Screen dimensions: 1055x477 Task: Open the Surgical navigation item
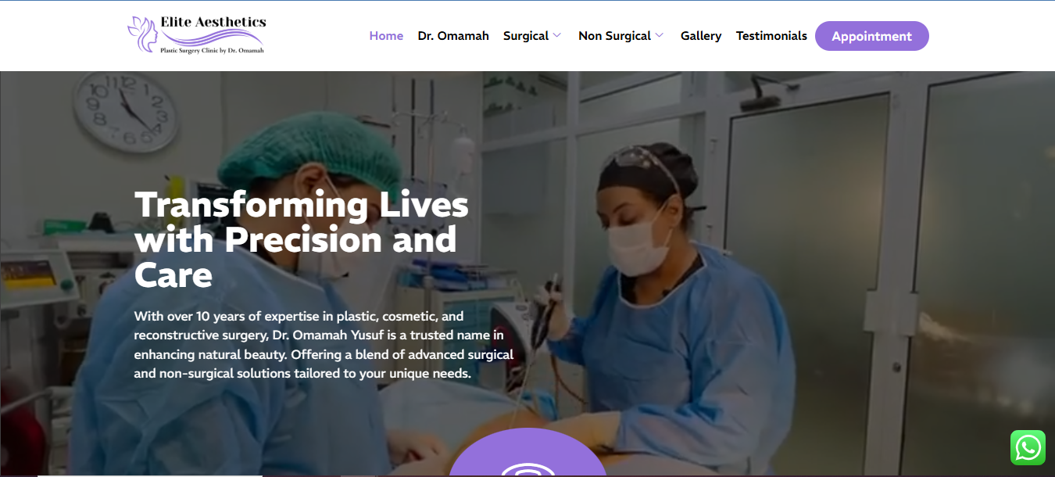[526, 36]
